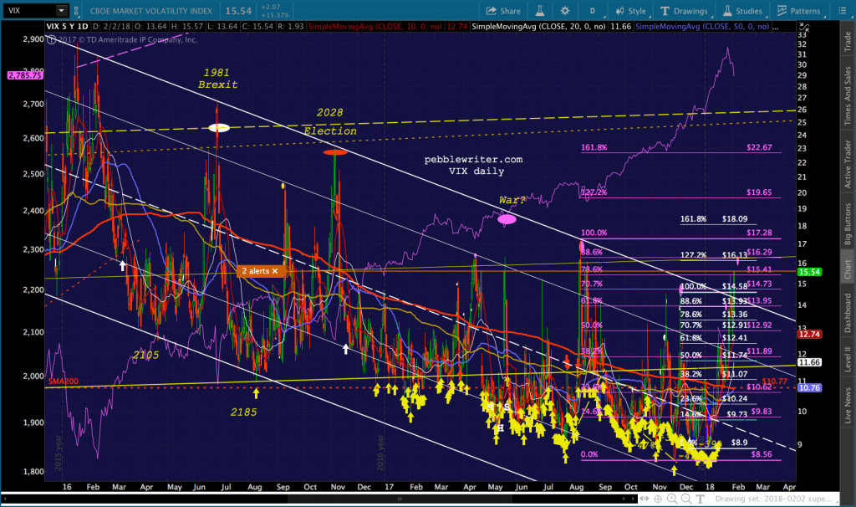
Task: Close the 2 alerts label
Action: pyautogui.click(x=274, y=271)
